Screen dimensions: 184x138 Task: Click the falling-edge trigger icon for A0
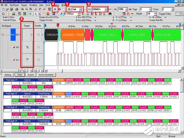click(27, 47)
